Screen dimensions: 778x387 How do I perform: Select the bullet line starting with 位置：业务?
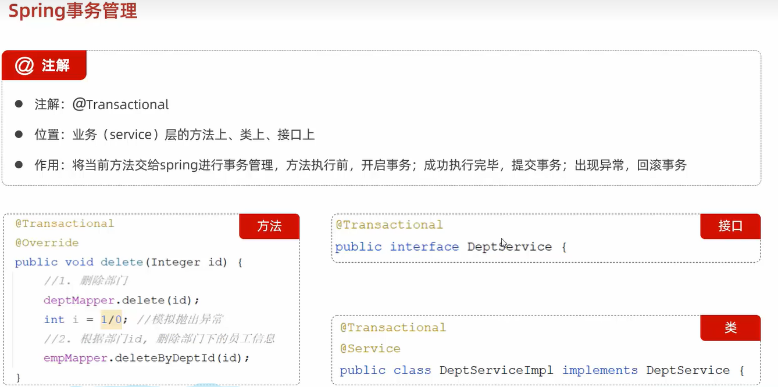(x=165, y=135)
